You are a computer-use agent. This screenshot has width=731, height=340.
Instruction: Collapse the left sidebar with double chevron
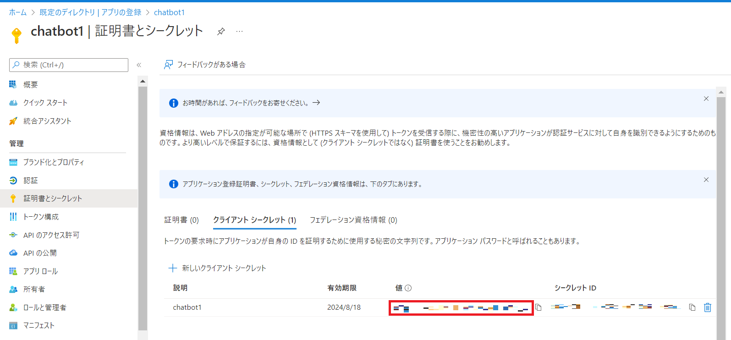(x=139, y=65)
